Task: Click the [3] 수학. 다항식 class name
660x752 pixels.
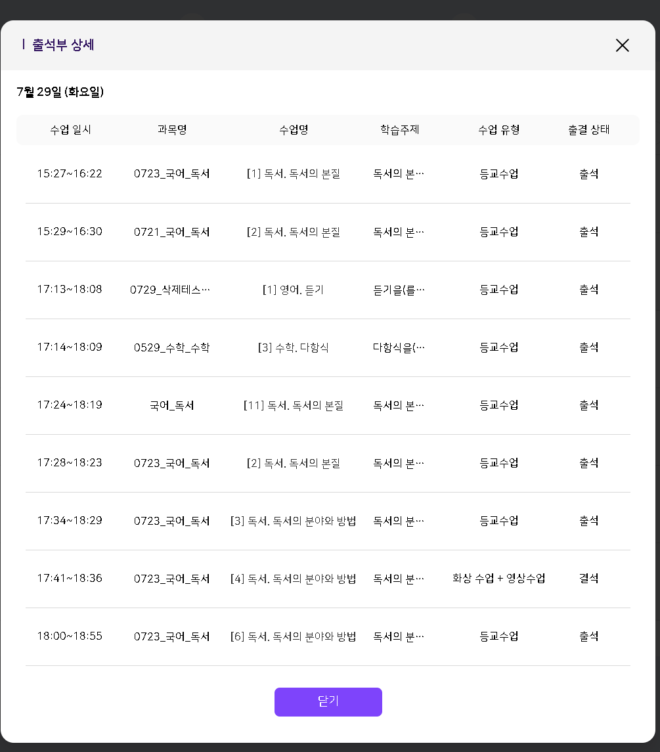Action: point(293,347)
